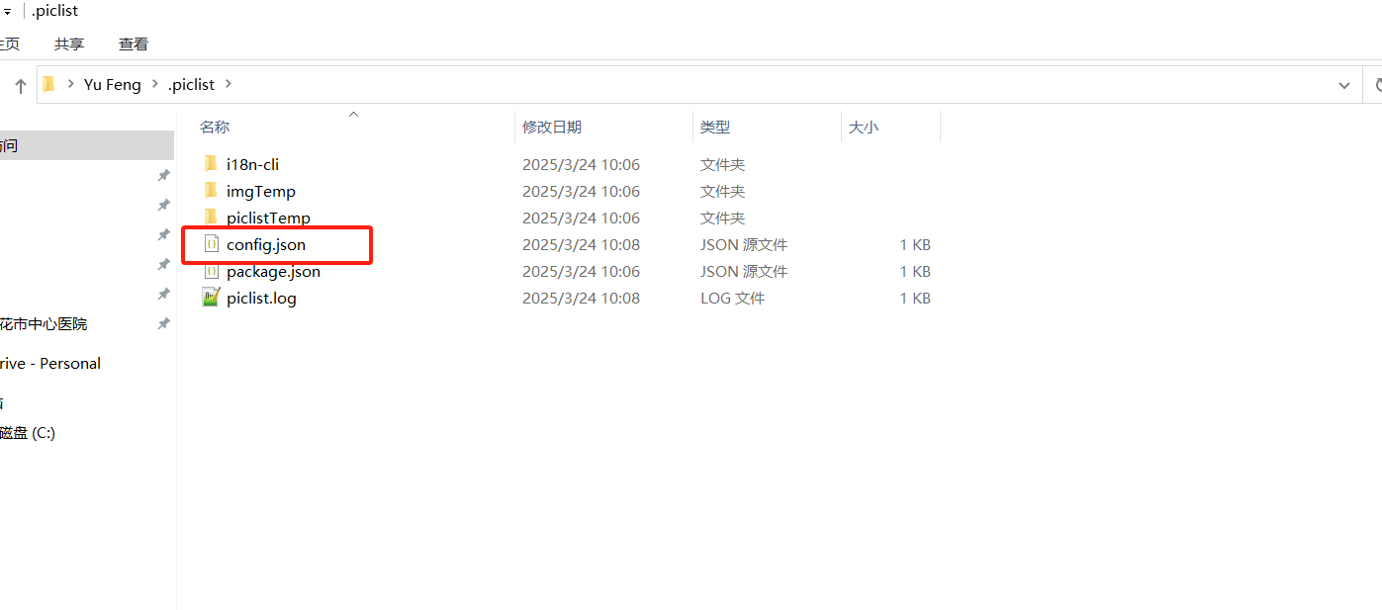Click the i18n-cli folder icon
The width and height of the screenshot is (1382, 610).
tap(210, 164)
